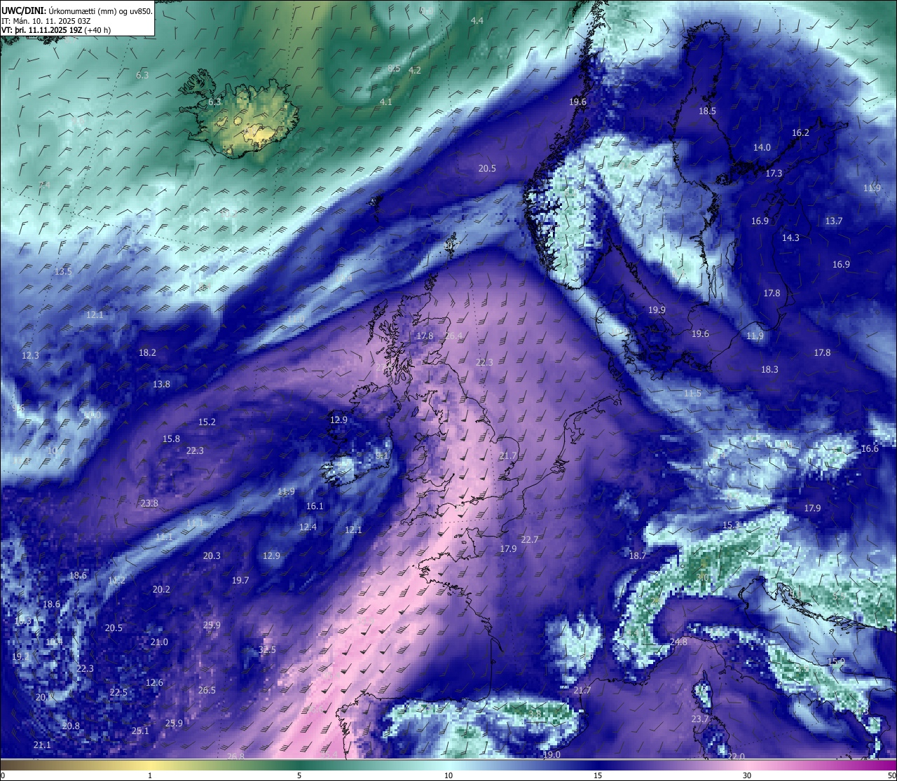Click the 'VT: þri. 11.11.2025 19Z (+40 h)' line
This screenshot has width=897, height=781.
click(x=56, y=30)
